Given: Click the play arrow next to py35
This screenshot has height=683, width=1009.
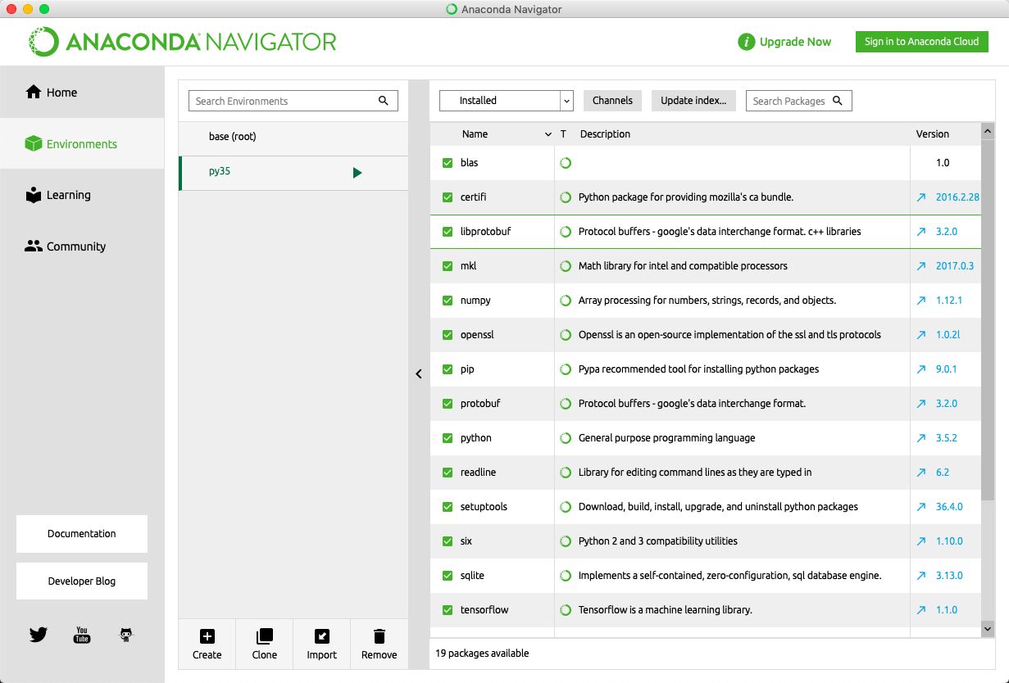Looking at the screenshot, I should (x=357, y=173).
